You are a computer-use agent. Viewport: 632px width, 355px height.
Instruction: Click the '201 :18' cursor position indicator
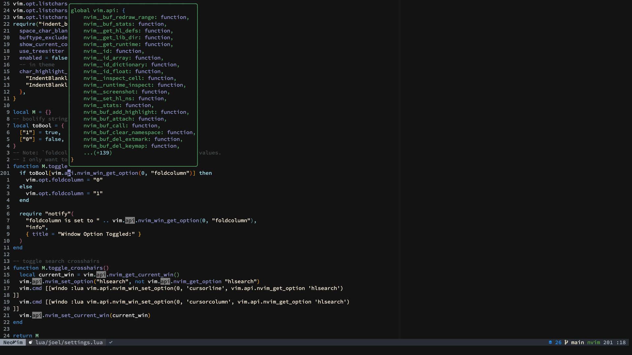coord(614,342)
